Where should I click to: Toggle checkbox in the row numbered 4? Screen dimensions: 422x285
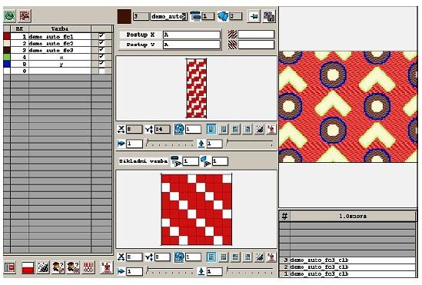point(101,57)
